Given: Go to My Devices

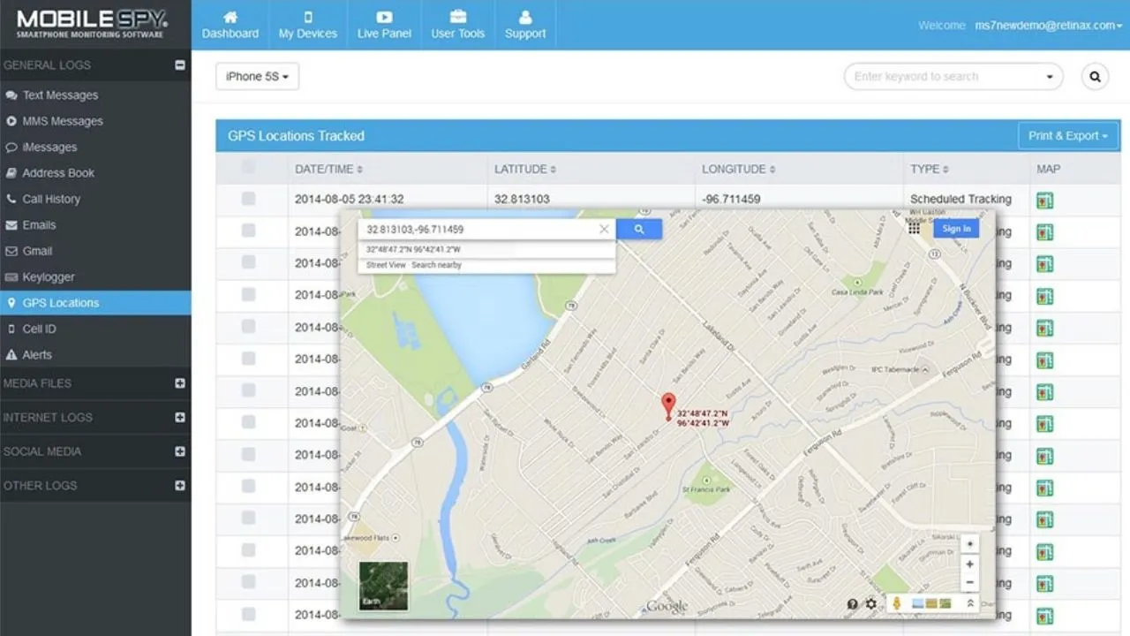Looking at the screenshot, I should click(308, 25).
